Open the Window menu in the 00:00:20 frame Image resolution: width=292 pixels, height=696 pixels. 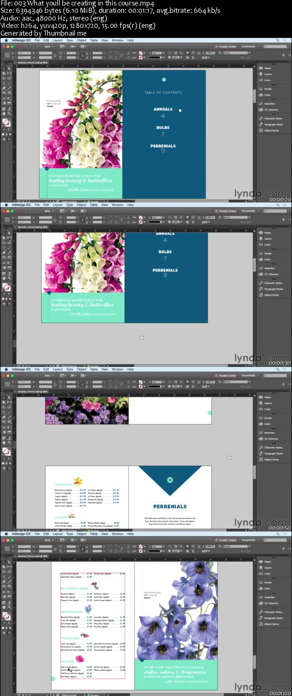point(117,40)
